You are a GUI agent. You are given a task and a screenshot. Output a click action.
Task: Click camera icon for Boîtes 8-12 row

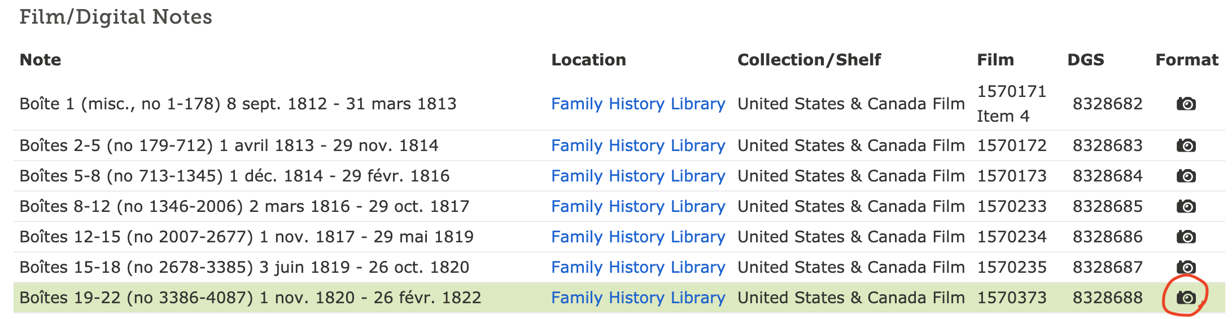point(1186,207)
